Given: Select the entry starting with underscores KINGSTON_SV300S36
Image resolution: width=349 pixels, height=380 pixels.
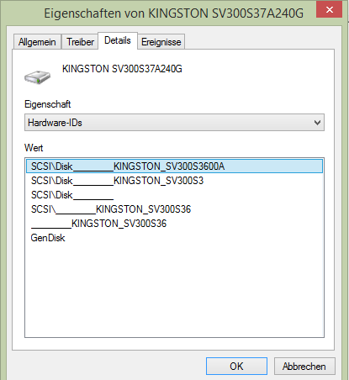Looking at the screenshot, I should [98, 224].
